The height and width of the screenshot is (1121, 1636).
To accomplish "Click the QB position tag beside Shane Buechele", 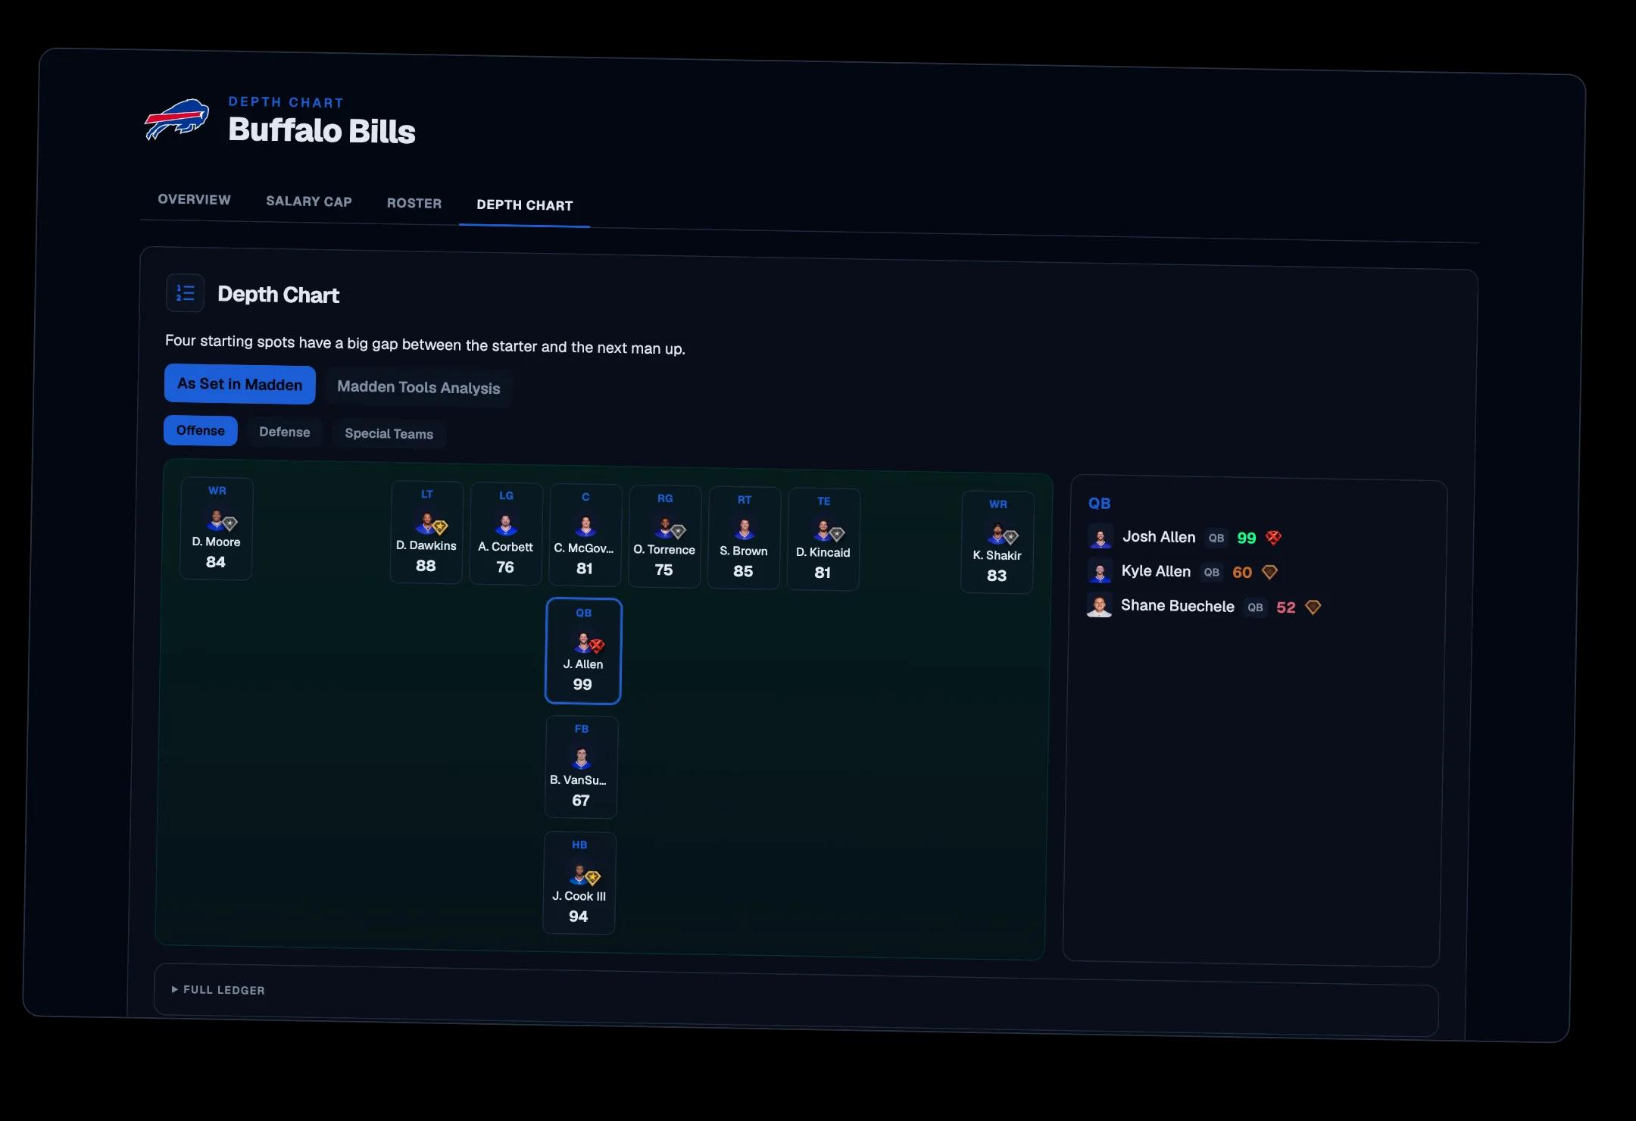I will 1255,607.
